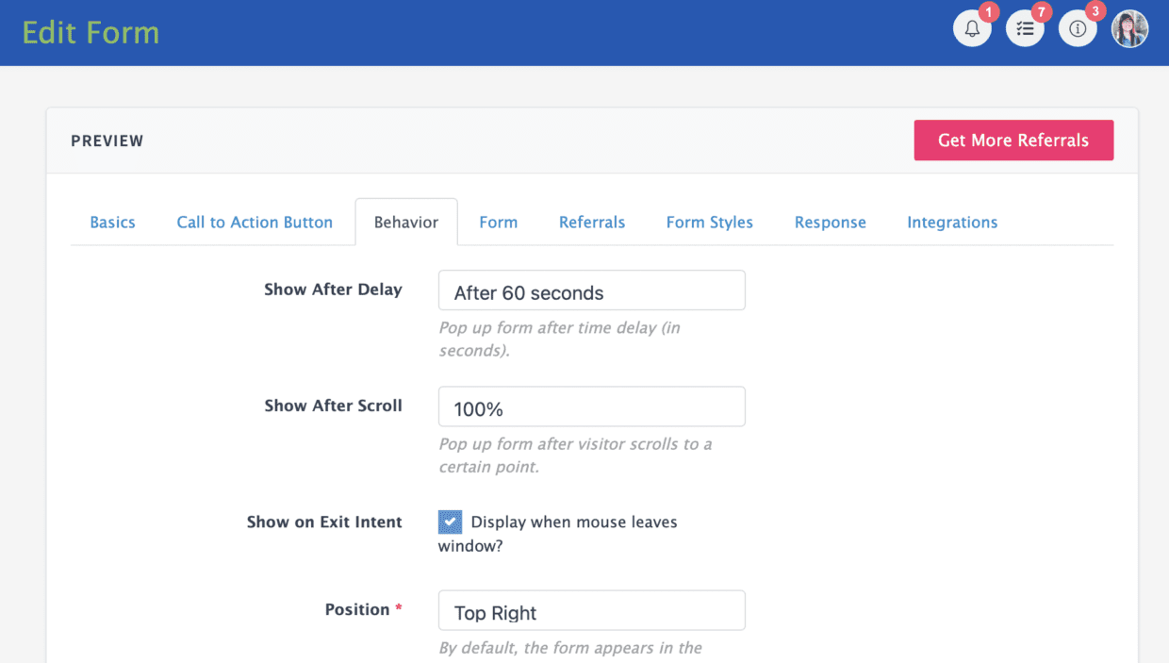Switch to the Form tab
Screen dimensions: 1169x663
[x=498, y=223]
